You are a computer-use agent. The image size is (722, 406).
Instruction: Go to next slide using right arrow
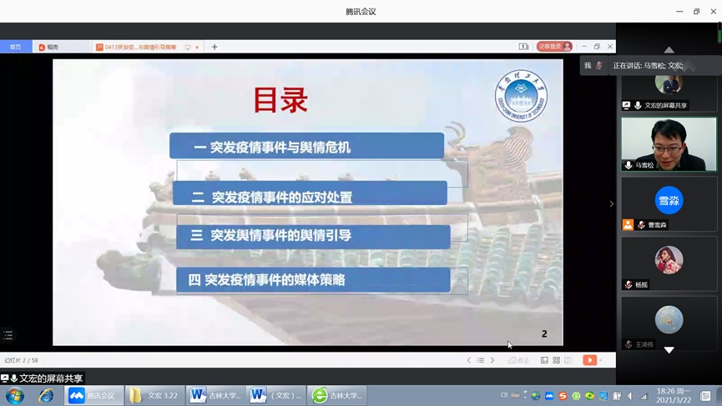(492, 360)
